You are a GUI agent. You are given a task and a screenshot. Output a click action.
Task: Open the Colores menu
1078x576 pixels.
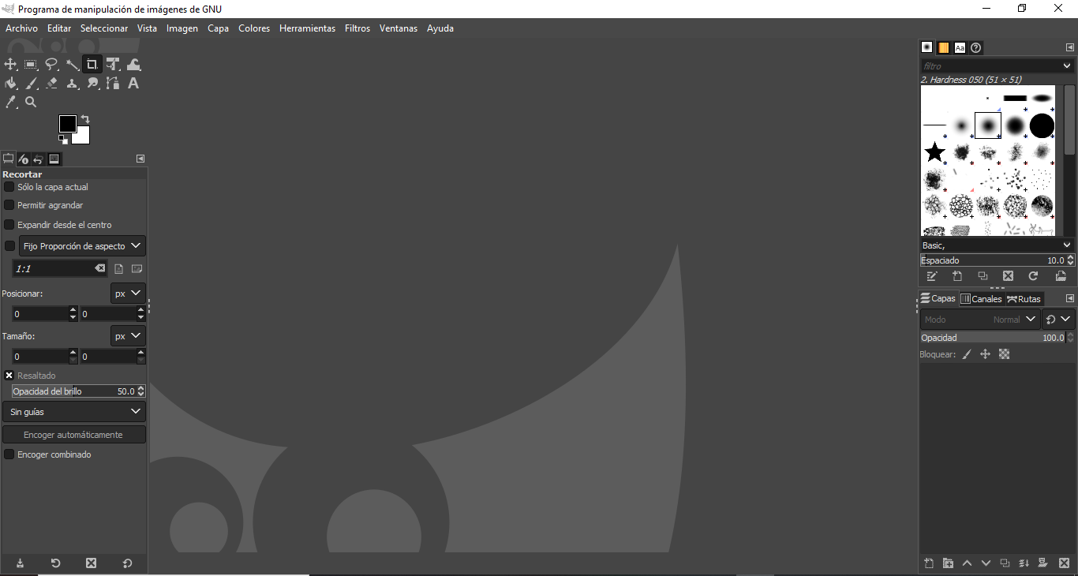(x=254, y=28)
